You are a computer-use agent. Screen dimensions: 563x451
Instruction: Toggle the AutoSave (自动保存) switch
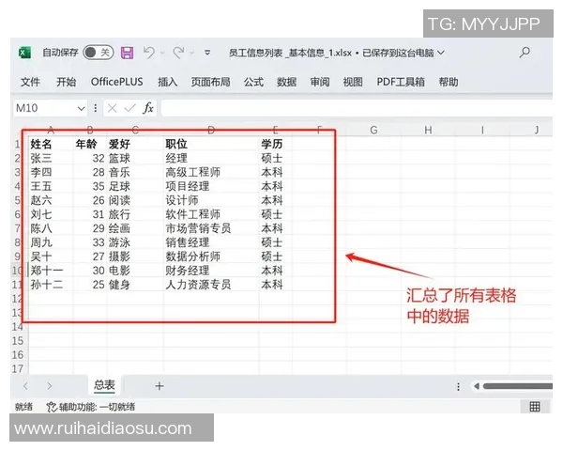[98, 53]
